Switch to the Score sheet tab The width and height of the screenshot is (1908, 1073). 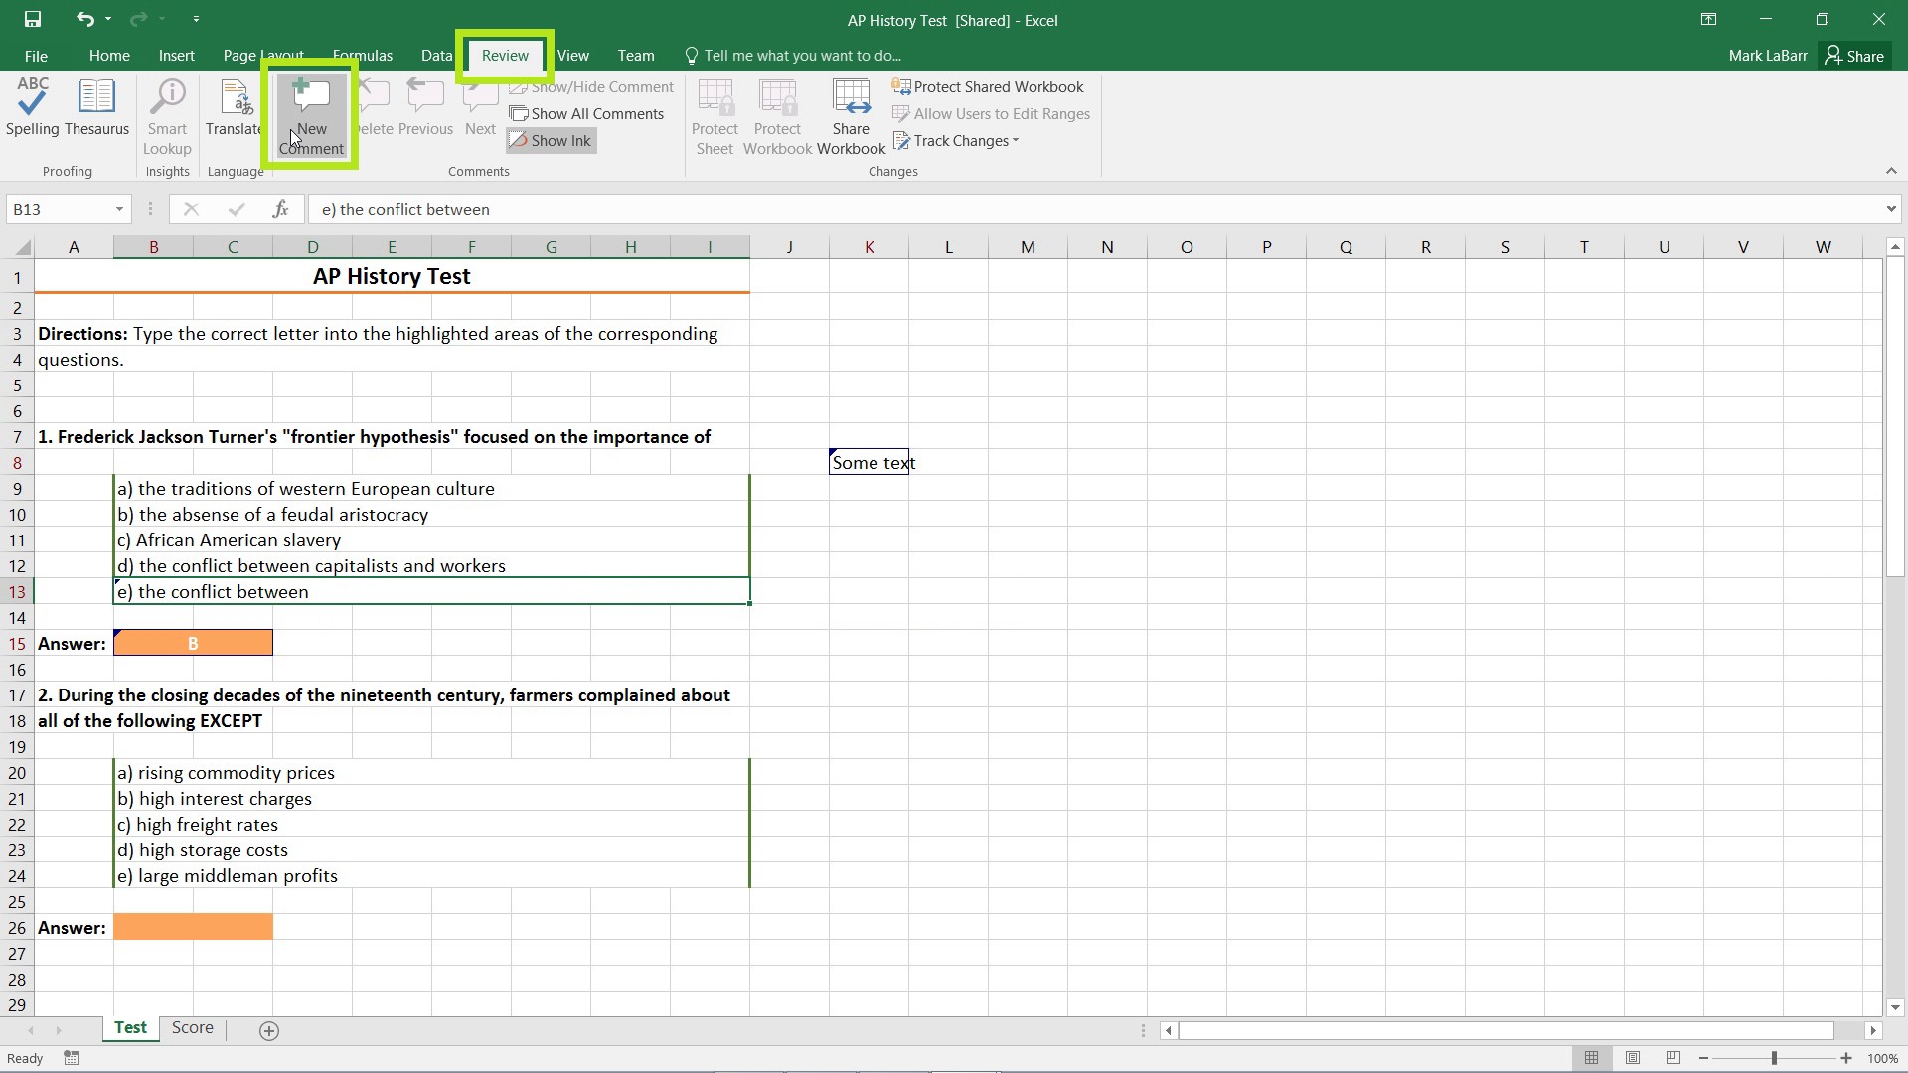click(x=193, y=1027)
